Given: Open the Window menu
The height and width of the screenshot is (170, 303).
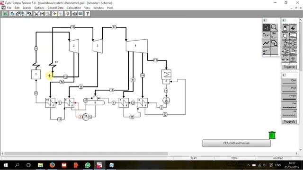Looking at the screenshot, I should [x=98, y=8].
